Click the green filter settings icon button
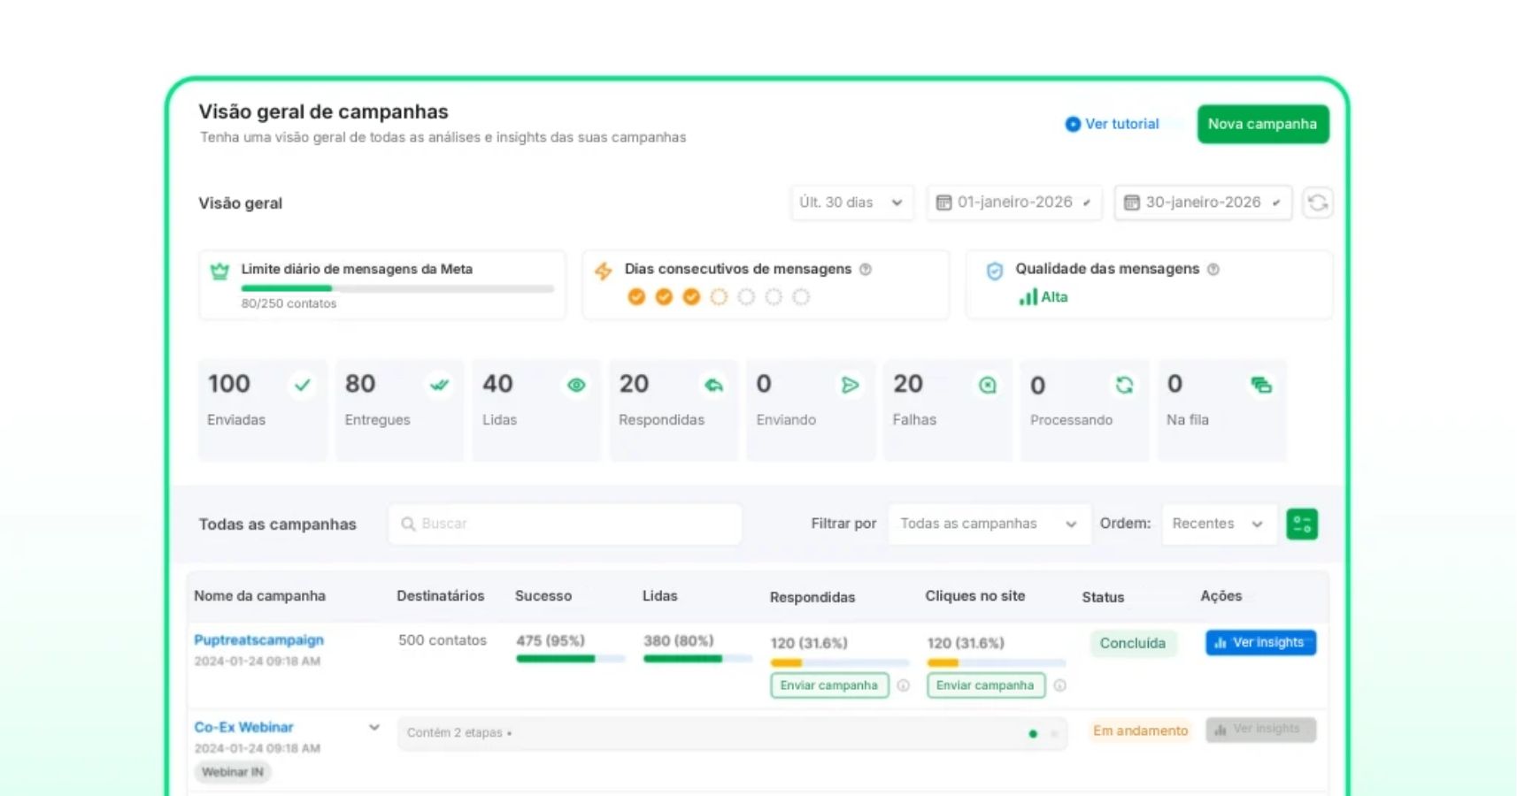1517x796 pixels. 1301,524
